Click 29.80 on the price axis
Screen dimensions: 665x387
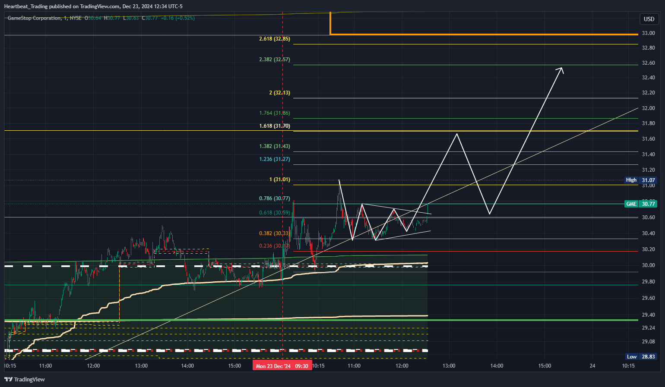point(648,282)
